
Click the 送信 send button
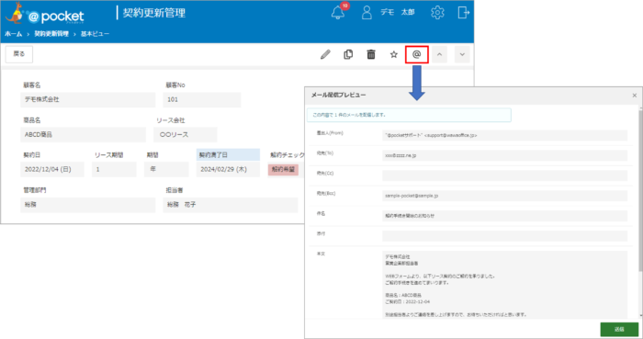(x=619, y=329)
